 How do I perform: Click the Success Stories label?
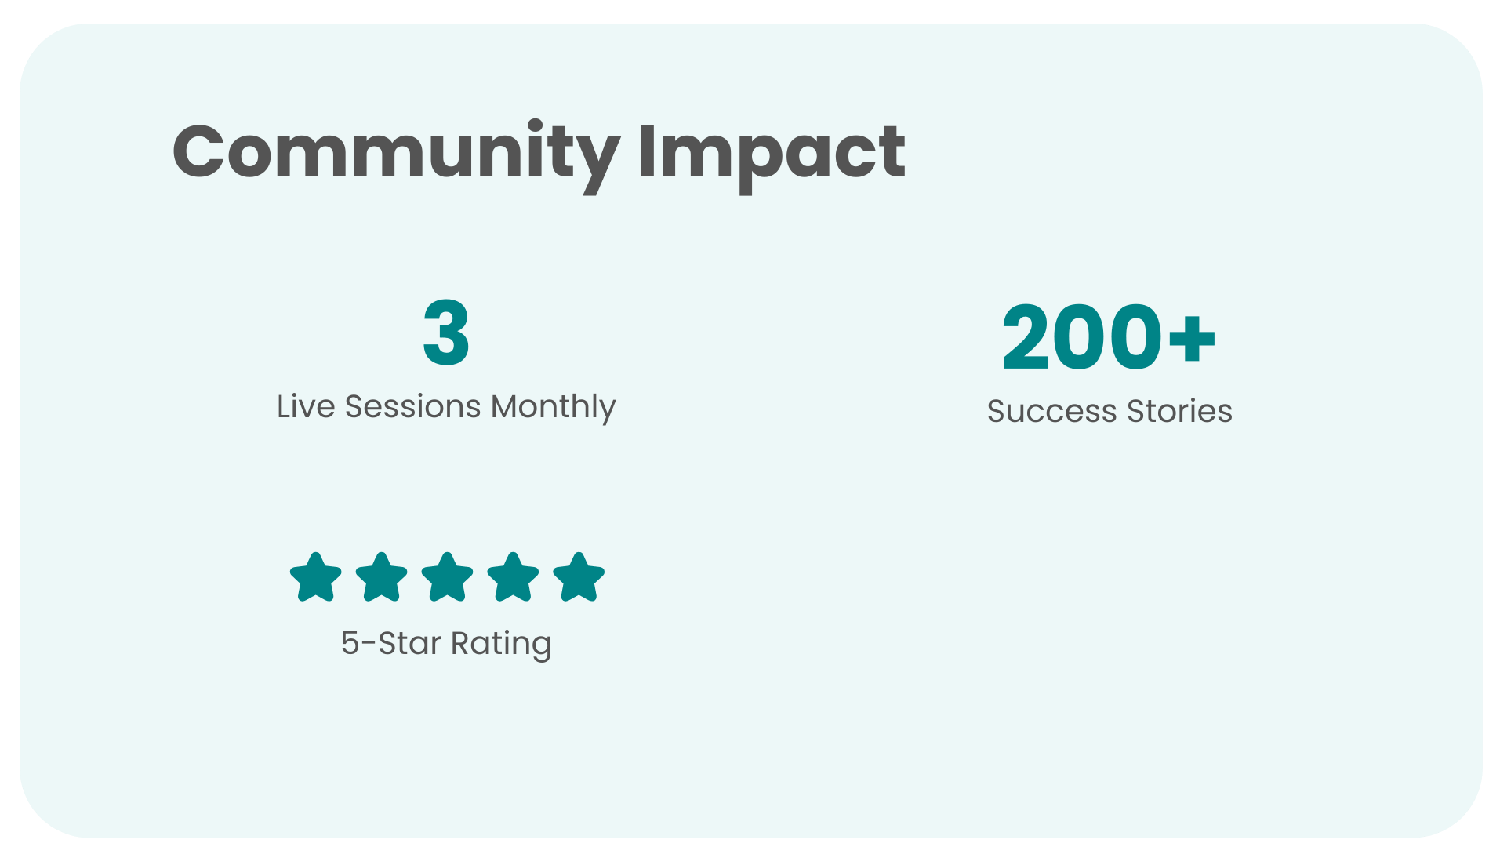point(1110,411)
